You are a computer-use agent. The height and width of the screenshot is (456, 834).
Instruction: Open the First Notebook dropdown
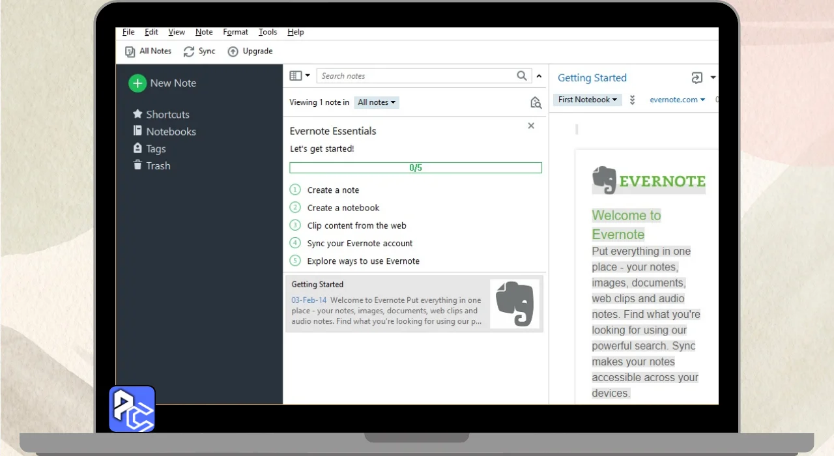click(587, 100)
